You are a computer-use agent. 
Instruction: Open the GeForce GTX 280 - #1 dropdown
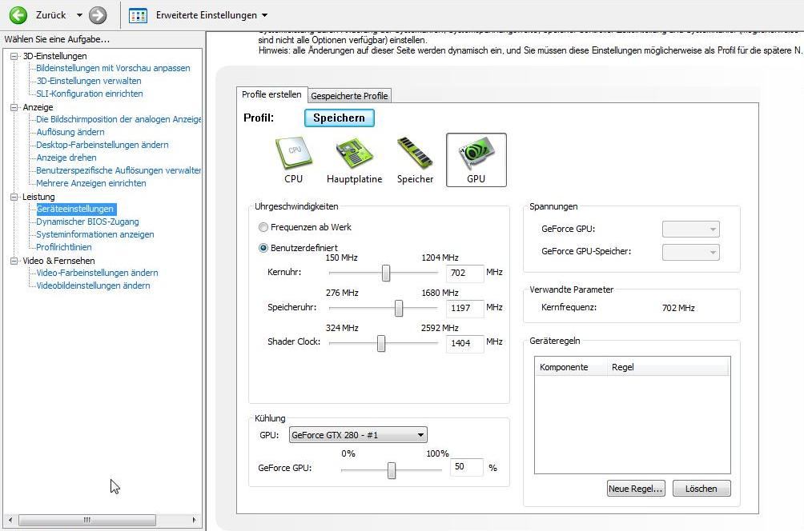(358, 435)
